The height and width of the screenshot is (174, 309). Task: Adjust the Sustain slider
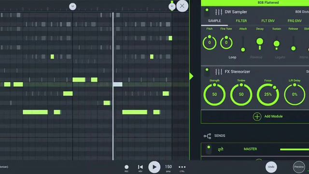pyautogui.click(x=277, y=43)
